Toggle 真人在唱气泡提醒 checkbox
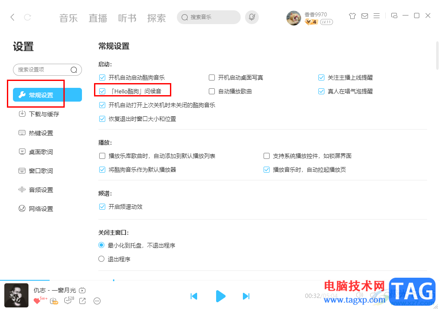 click(321, 91)
